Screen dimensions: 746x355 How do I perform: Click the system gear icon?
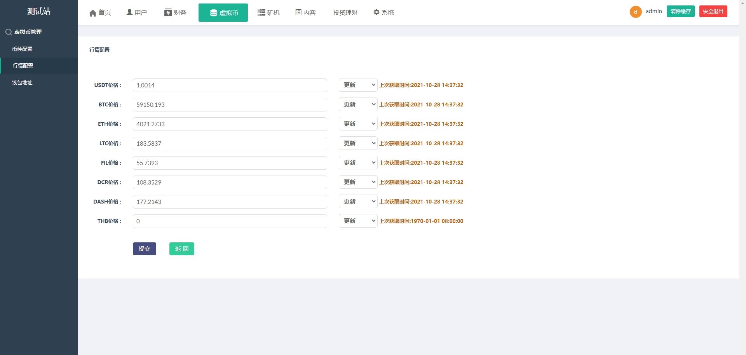point(376,12)
